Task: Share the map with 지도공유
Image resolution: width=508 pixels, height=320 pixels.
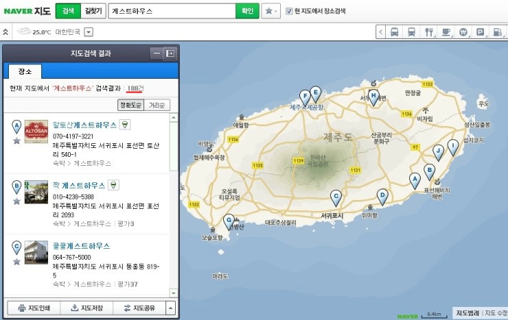Action: tap(139, 308)
